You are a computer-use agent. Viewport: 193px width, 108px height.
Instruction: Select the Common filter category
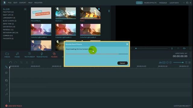click(8, 35)
